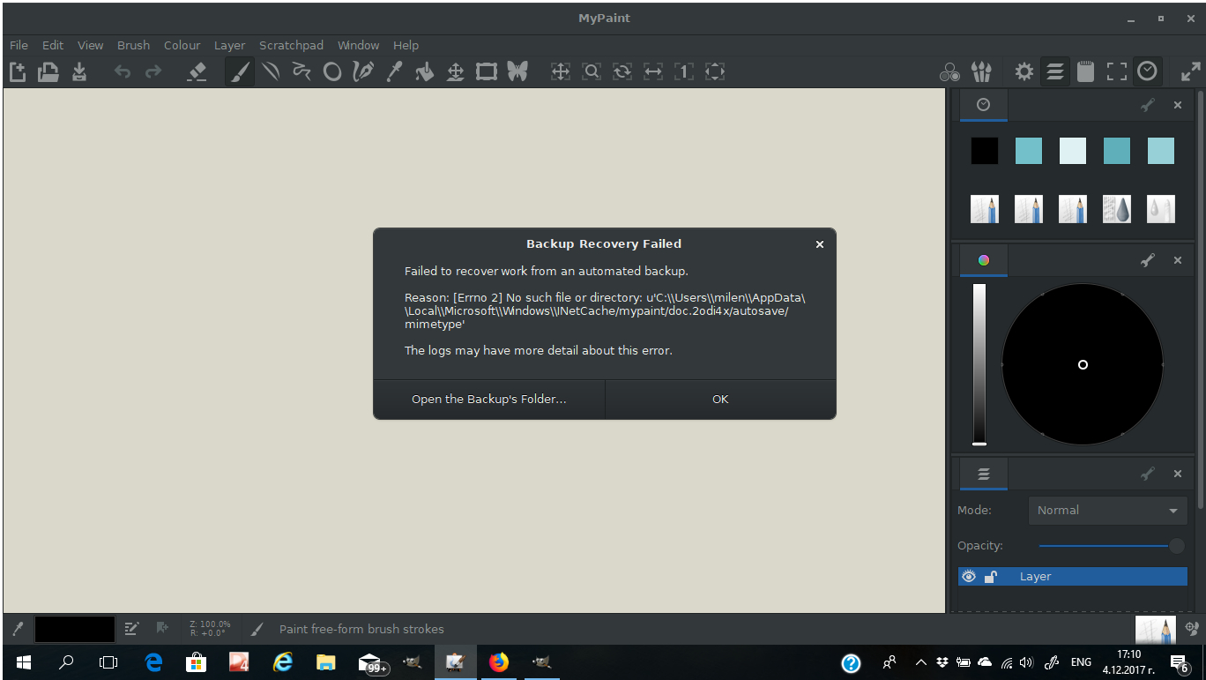Open the Layer menu

click(229, 45)
